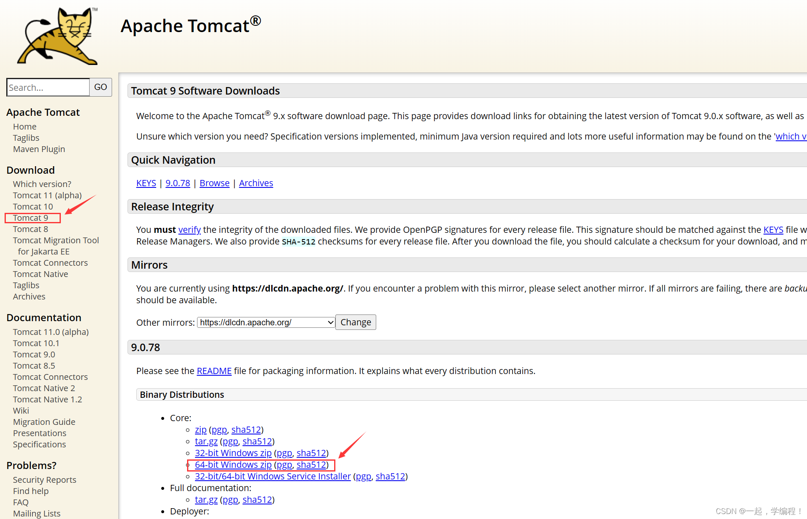The width and height of the screenshot is (807, 519).
Task: Open the Specifications link
Action: (x=39, y=444)
